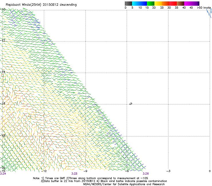The width and height of the screenshot is (212, 186).
Task: Select the '-16' latitude label on the left axis
Action: click(3, 104)
